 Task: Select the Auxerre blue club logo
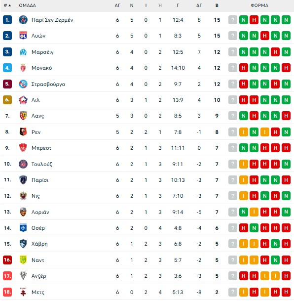pos(23,228)
